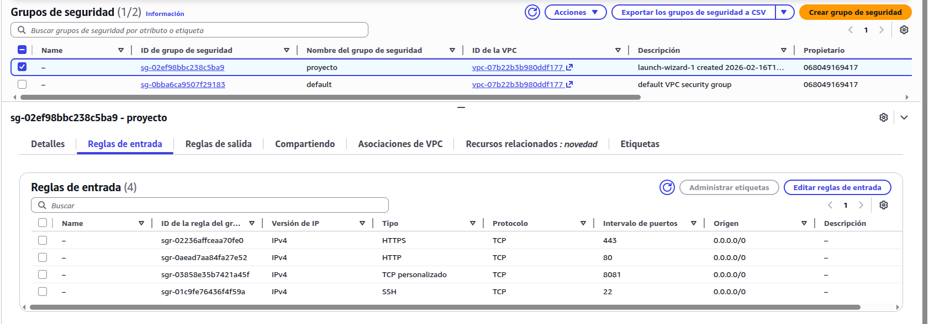Click Exportar los grupos de seguridad a CSV
Viewport: 929px width, 324px height.
(694, 12)
